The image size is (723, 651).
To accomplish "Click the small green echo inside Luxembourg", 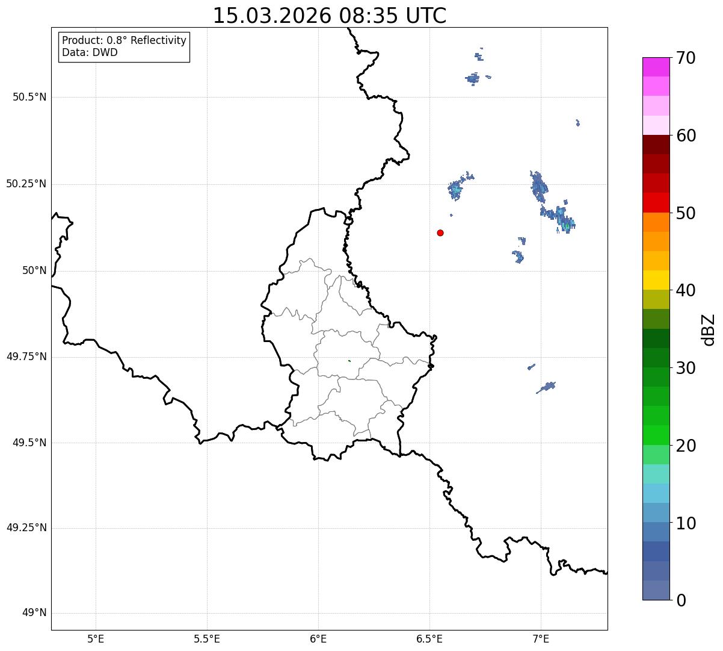I will (x=349, y=361).
